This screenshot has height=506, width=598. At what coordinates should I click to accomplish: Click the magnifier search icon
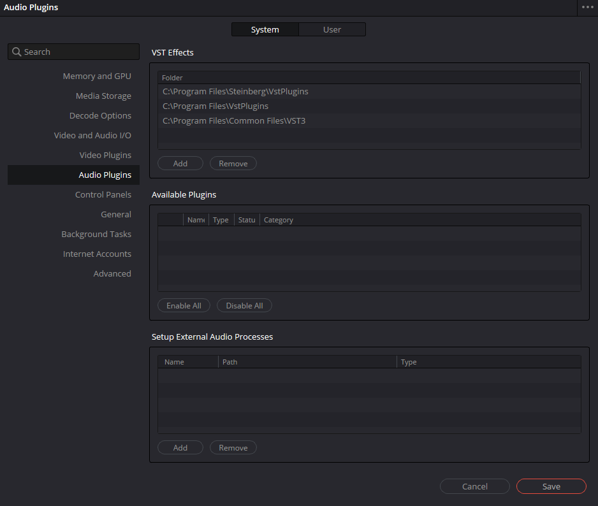[17, 52]
